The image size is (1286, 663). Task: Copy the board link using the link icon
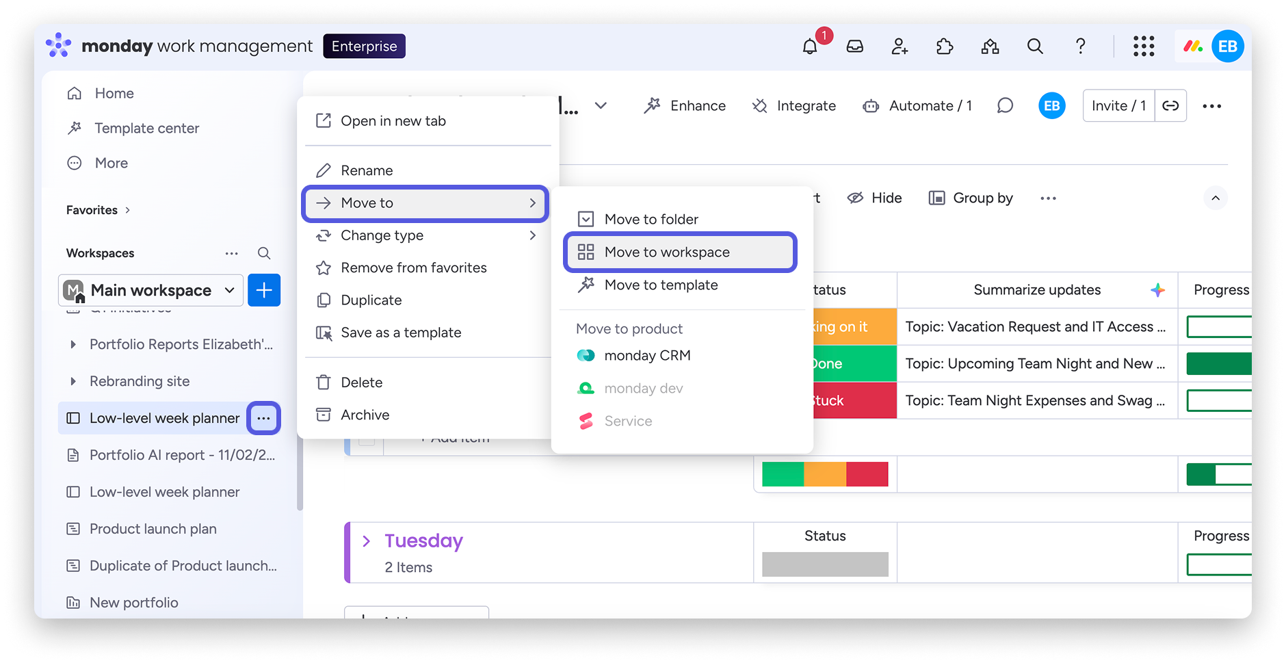[1170, 105]
